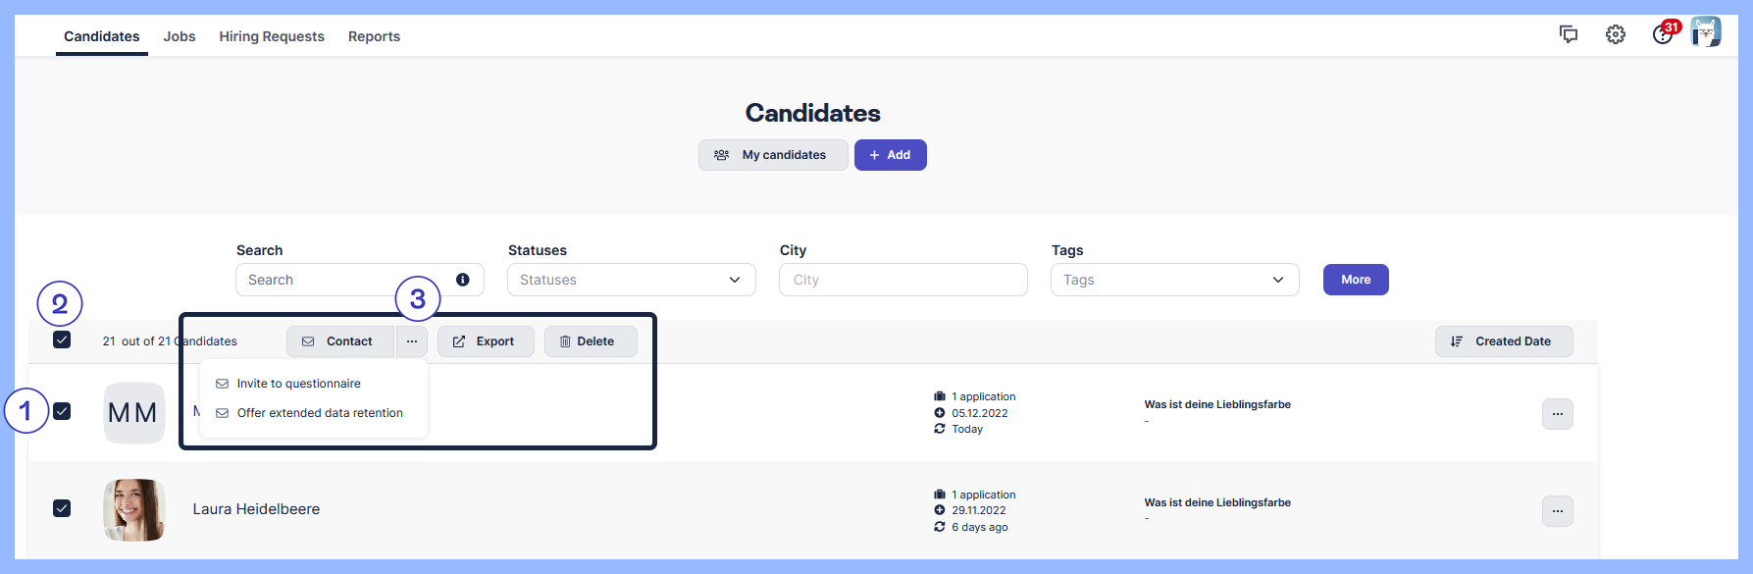This screenshot has width=1753, height=574.
Task: Select Invite to questionnaire menu option
Action: pos(298,384)
